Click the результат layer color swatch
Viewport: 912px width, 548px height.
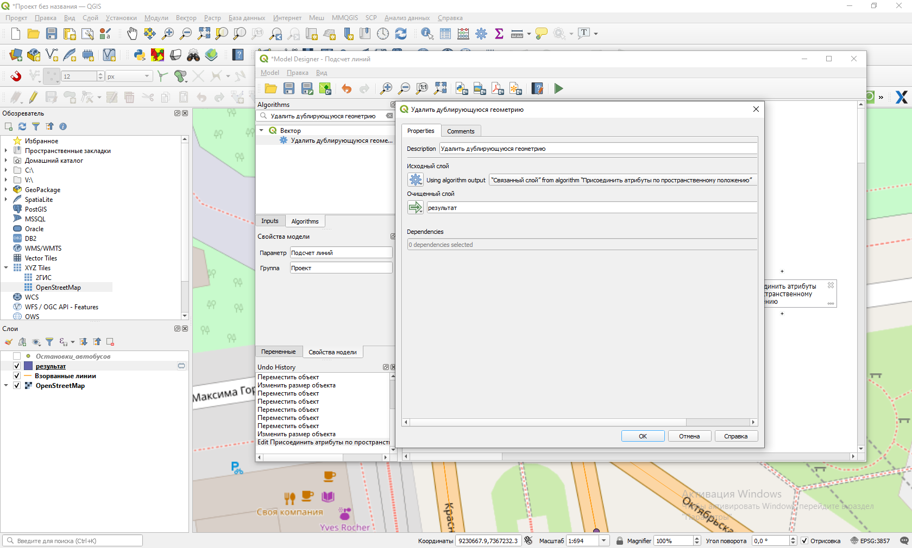click(x=28, y=366)
